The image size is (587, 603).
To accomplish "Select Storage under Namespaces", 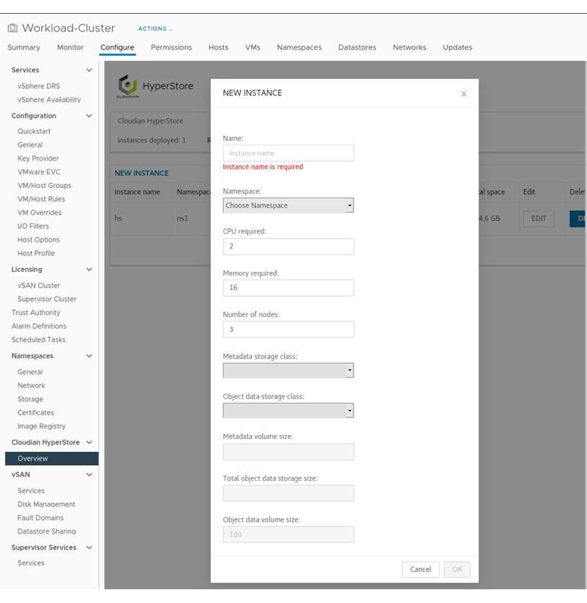I will [30, 399].
